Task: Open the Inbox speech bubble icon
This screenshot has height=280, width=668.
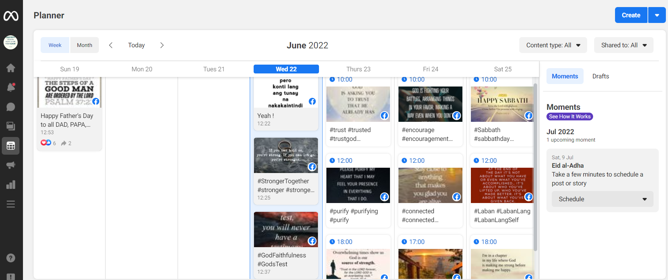Action: pyautogui.click(x=11, y=107)
